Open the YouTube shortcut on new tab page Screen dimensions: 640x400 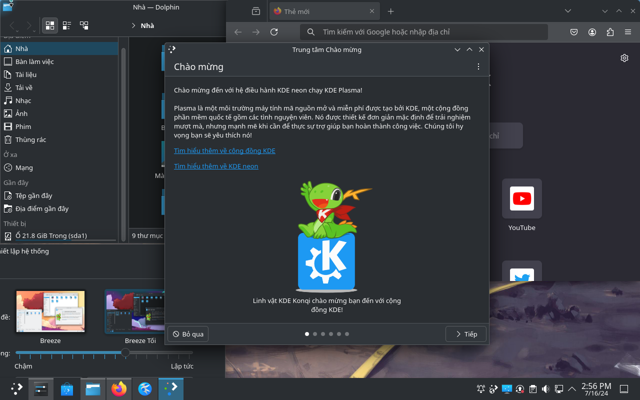521,198
